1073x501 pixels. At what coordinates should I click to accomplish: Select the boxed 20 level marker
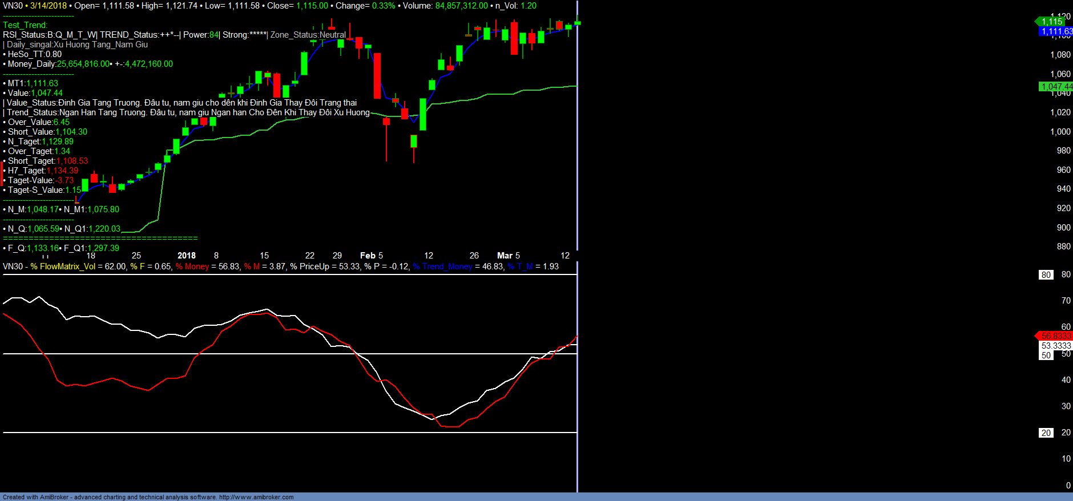[x=1046, y=433]
